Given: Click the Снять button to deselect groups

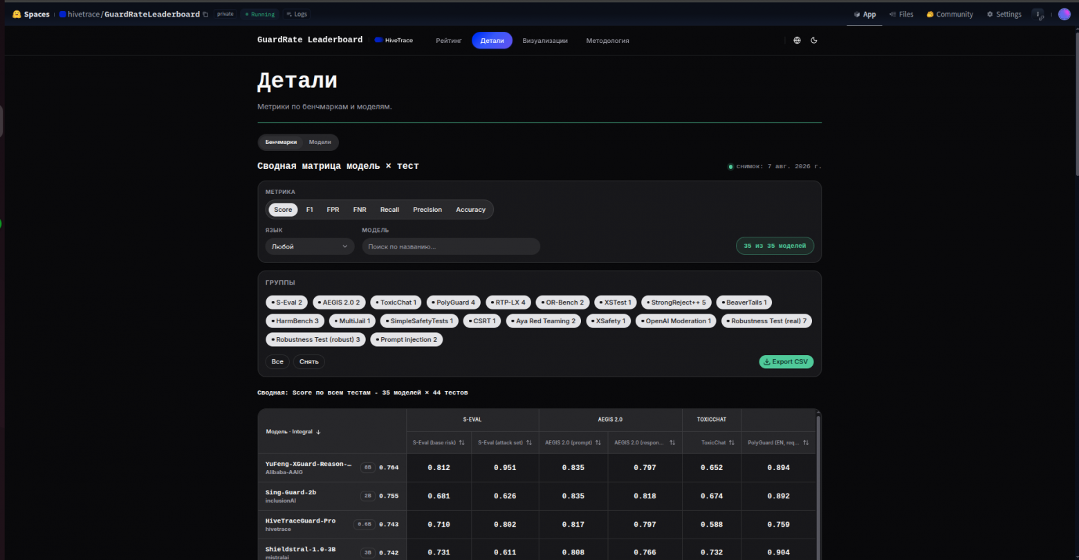Looking at the screenshot, I should click(x=309, y=362).
